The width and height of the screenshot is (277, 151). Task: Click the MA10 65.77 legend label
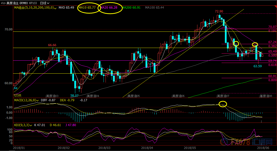[87, 8]
